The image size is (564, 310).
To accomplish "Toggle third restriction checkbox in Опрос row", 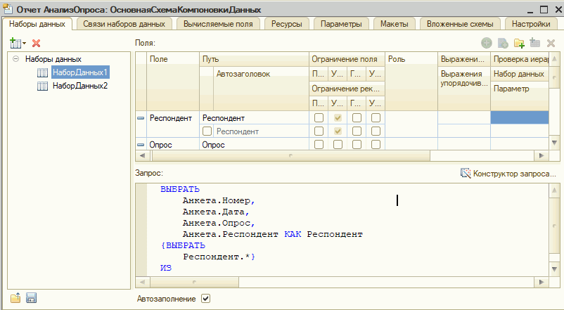I will 357,145.
